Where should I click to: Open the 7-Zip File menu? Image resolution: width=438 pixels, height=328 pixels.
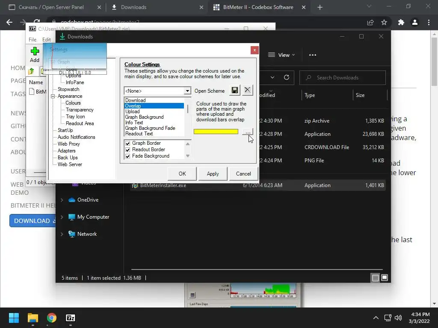33,40
